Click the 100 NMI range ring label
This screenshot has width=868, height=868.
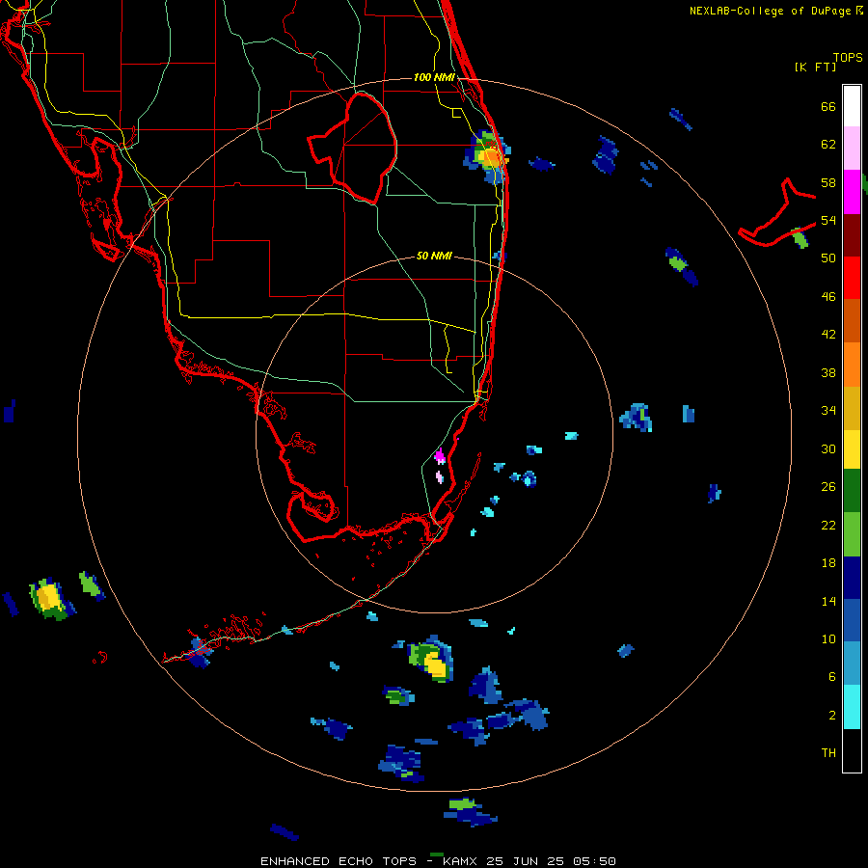click(x=434, y=77)
